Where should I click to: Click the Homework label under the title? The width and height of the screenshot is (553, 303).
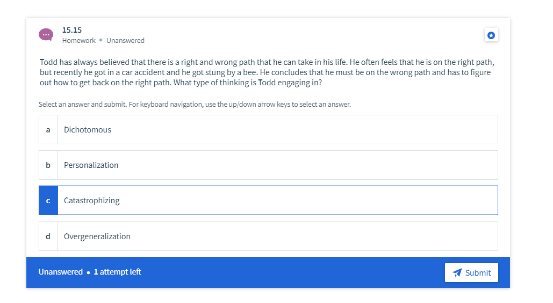(78, 41)
